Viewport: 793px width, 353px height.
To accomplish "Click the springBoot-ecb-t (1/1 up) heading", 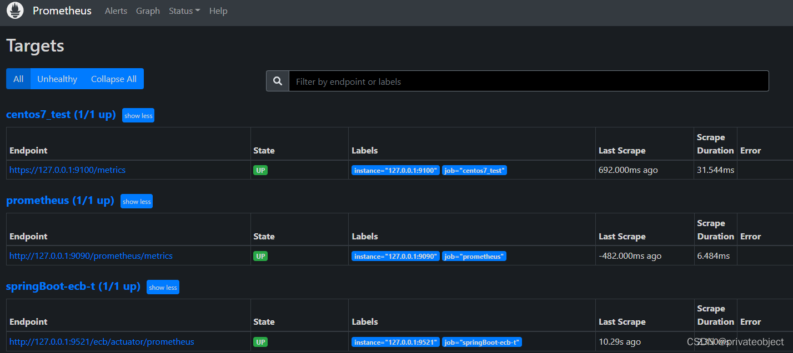I will [73, 287].
